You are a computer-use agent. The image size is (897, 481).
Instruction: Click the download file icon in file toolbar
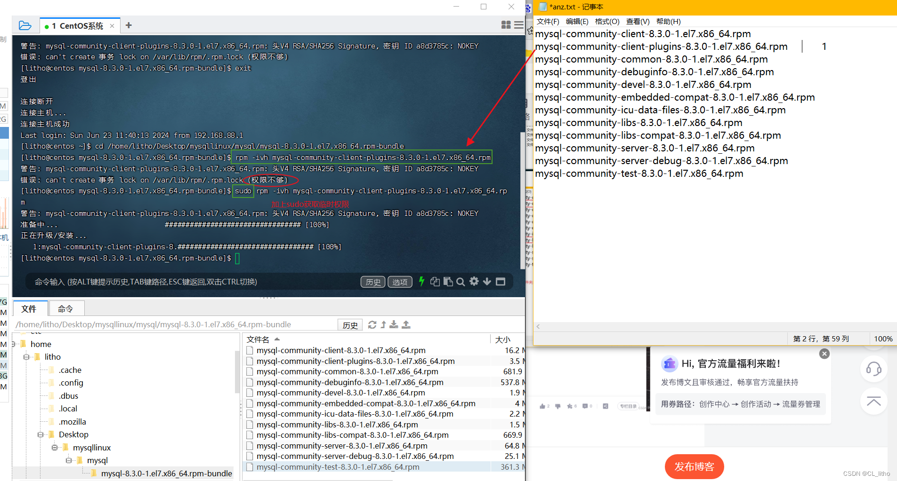tap(394, 324)
